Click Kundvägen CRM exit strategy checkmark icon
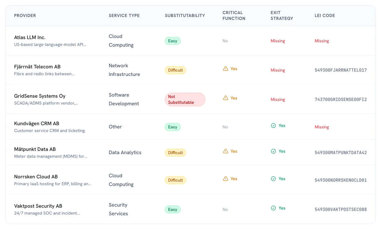The height and width of the screenshot is (229, 381). 273,126
